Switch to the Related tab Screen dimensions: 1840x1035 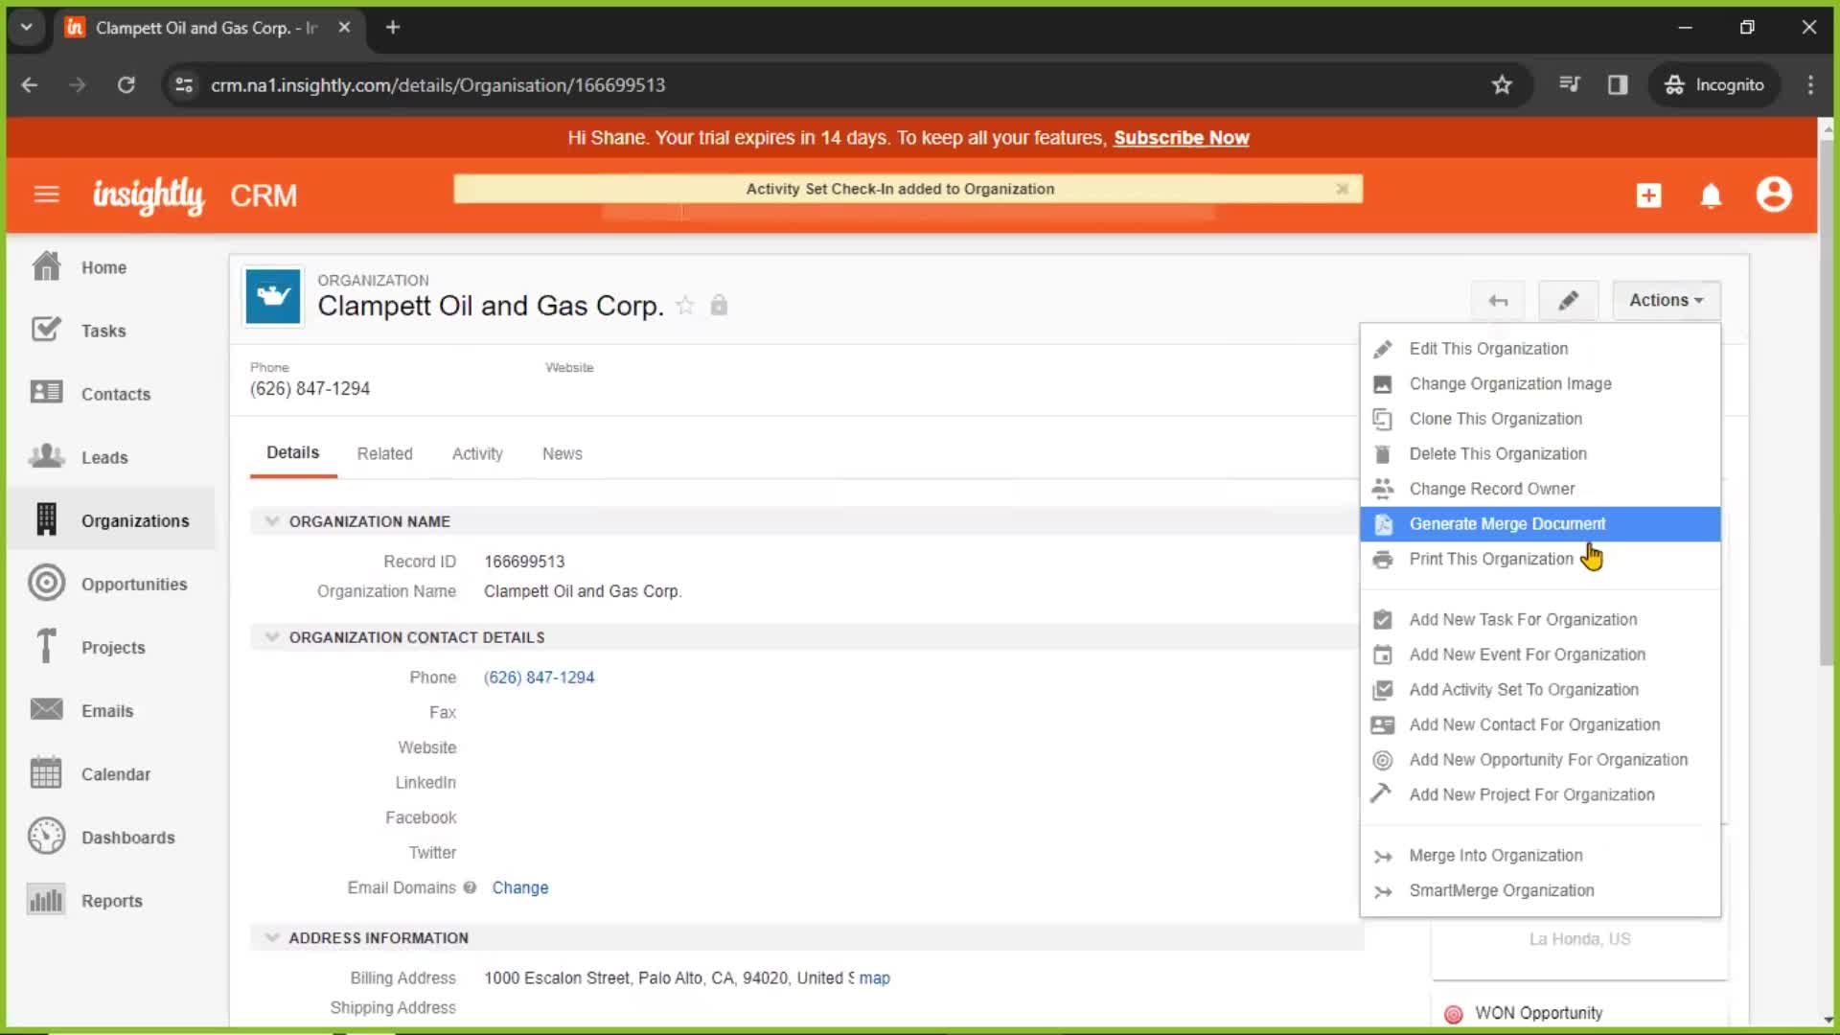tap(384, 454)
